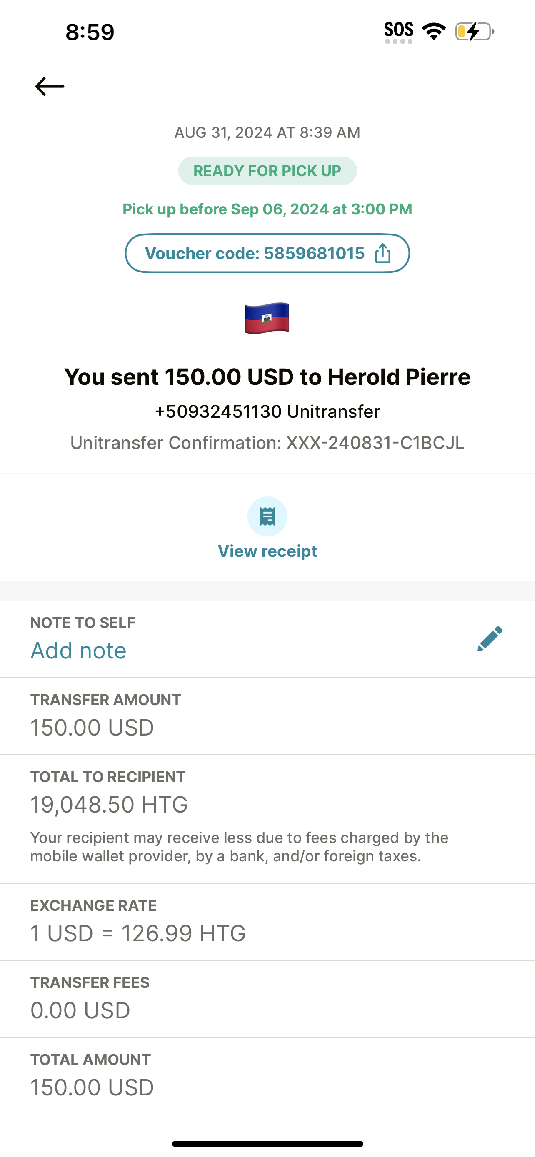Tap the recipient phone number +50932451130

(218, 411)
